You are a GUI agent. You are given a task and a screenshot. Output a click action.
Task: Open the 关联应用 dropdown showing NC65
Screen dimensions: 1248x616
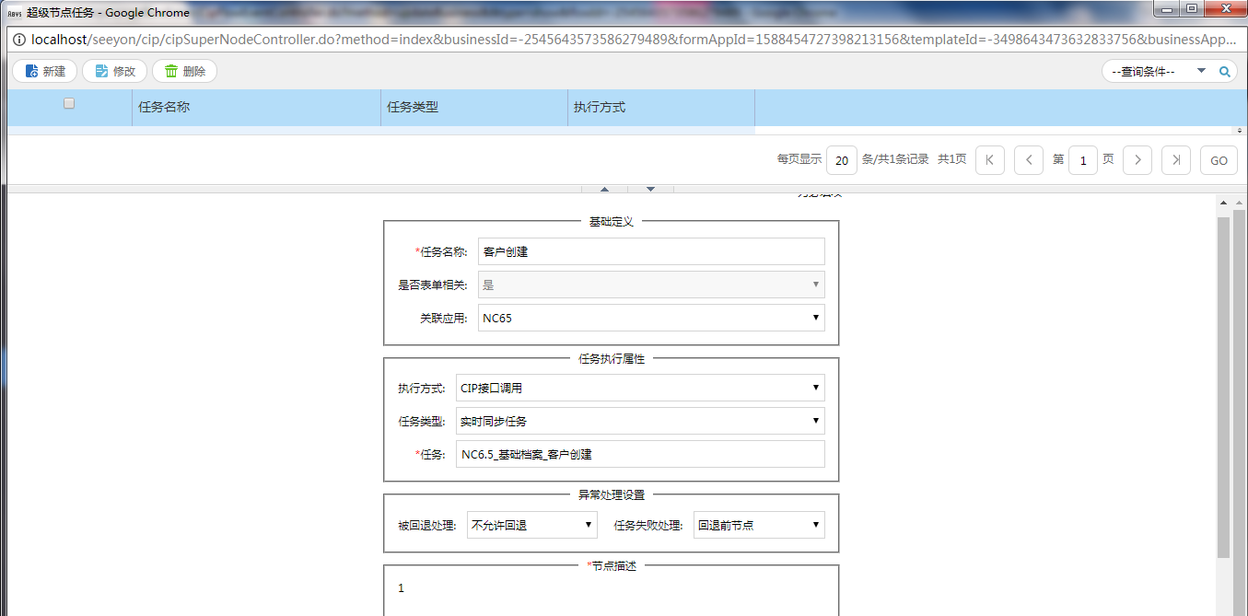point(650,319)
